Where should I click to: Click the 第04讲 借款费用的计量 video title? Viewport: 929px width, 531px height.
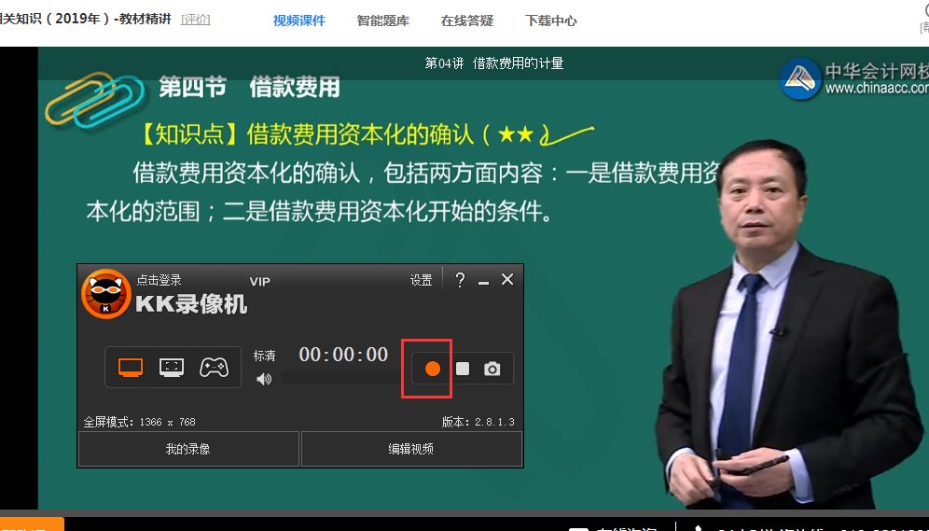(x=494, y=63)
